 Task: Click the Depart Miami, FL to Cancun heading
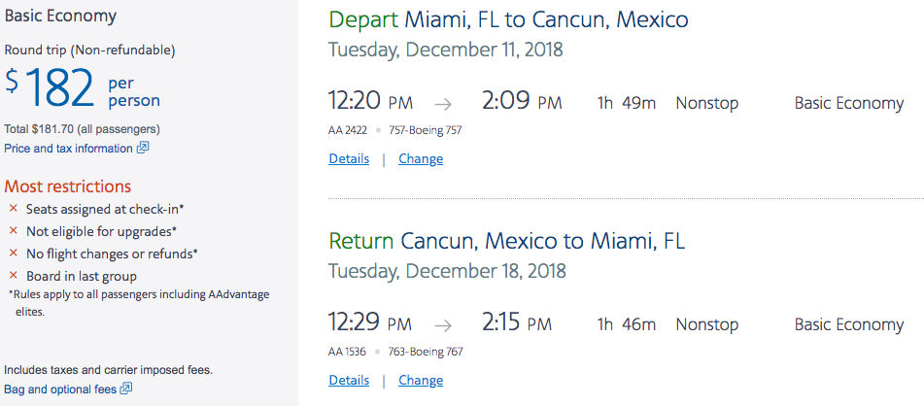pyautogui.click(x=508, y=19)
